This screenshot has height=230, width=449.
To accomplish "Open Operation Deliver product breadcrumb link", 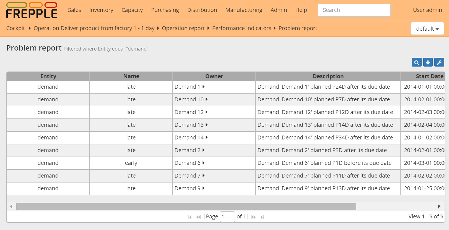I will pyautogui.click(x=94, y=28).
